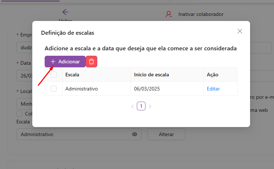The width and height of the screenshot is (274, 169).
Task: Close the Definição de escalas dialog
Action: [240, 31]
